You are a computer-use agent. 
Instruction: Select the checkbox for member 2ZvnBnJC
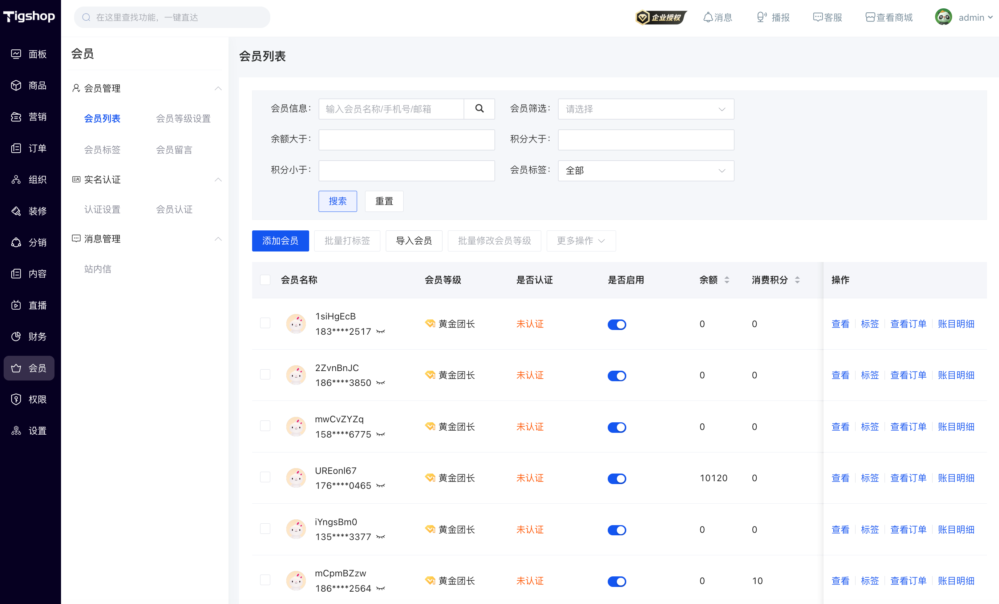(265, 374)
